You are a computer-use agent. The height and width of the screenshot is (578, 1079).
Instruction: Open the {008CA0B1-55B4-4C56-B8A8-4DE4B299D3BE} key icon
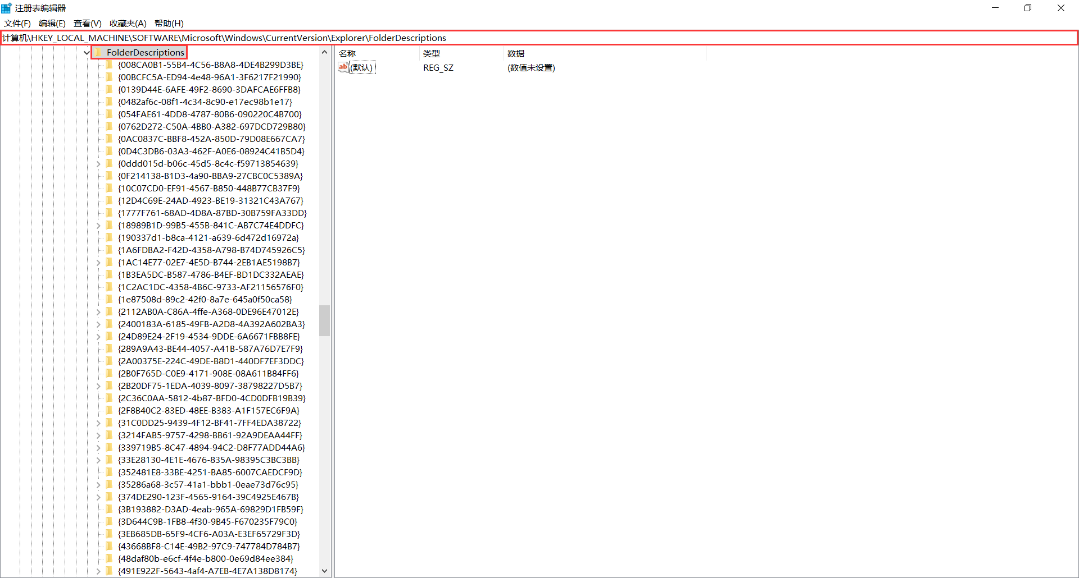point(110,65)
